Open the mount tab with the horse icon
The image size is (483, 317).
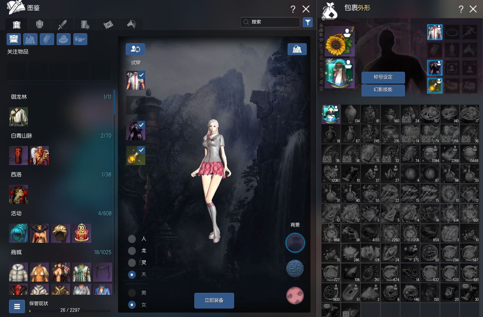[x=131, y=24]
